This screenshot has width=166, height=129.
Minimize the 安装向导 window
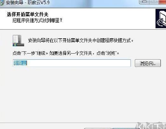[x=144, y=2]
